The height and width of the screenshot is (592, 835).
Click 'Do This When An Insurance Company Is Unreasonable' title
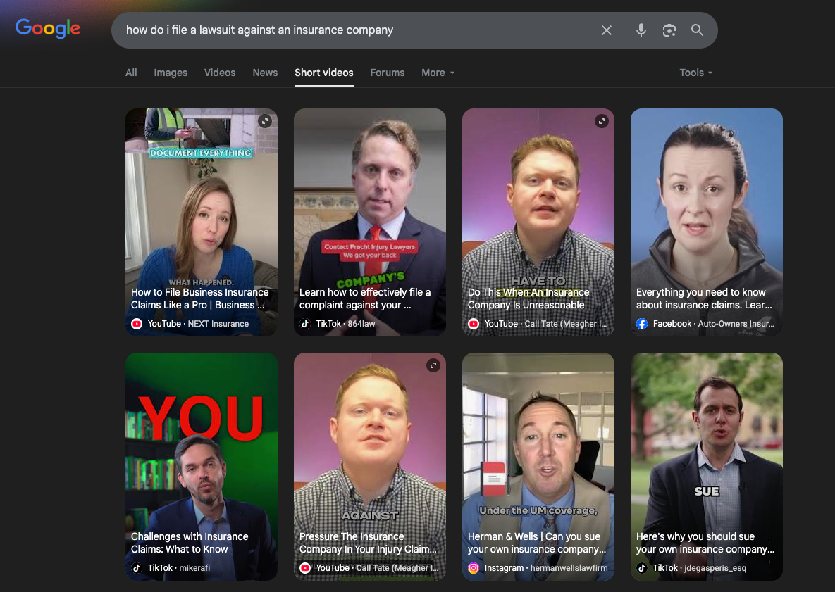point(528,298)
